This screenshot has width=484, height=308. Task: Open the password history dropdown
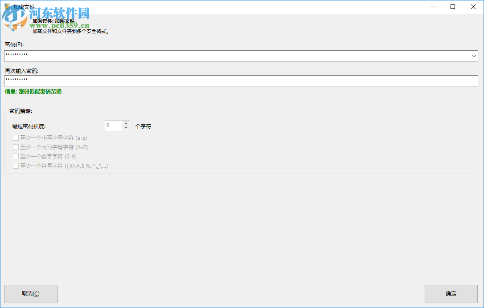(x=474, y=55)
